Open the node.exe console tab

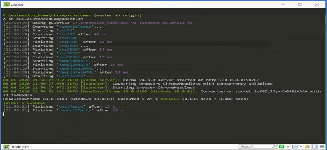point(16,146)
